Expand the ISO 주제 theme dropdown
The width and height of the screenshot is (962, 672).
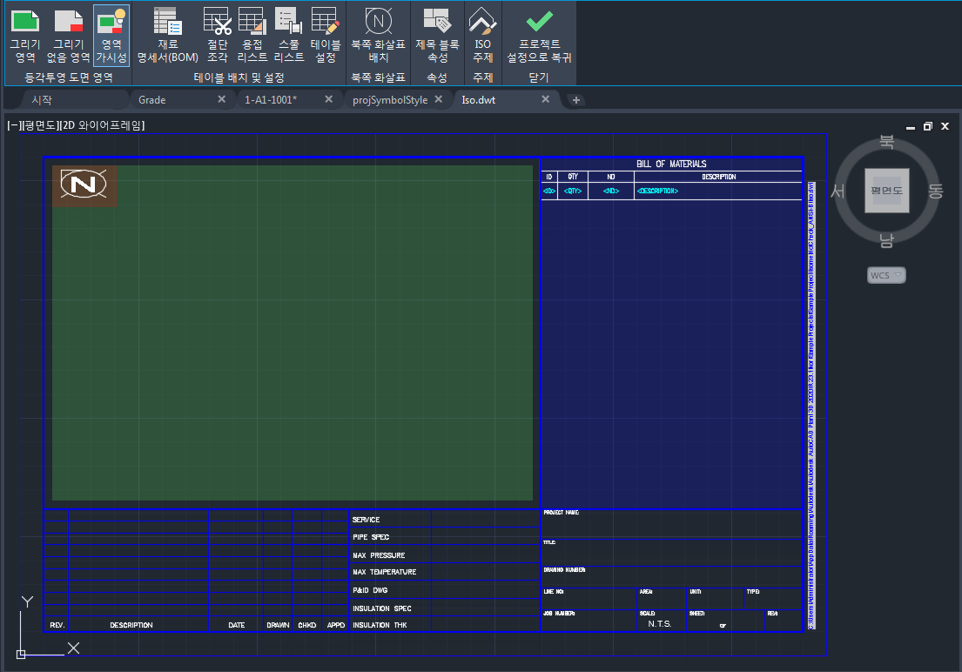[482, 35]
